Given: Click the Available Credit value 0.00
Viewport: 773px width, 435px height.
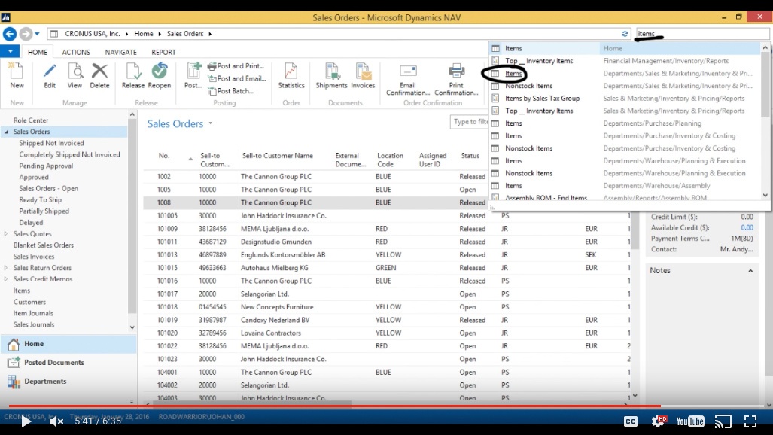Looking at the screenshot, I should [747, 228].
